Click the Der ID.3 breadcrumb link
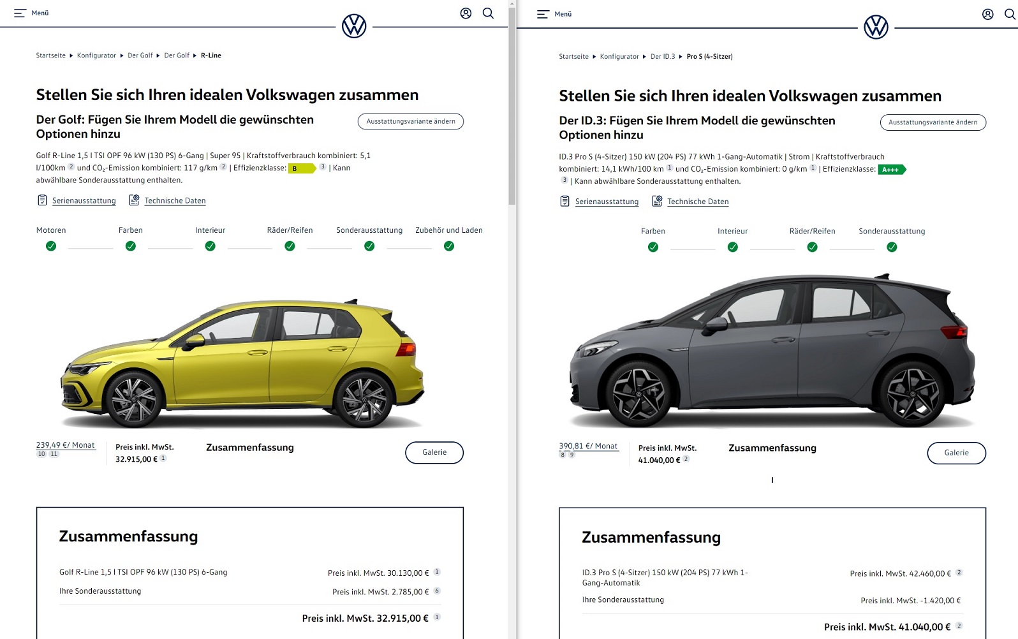 coord(663,57)
